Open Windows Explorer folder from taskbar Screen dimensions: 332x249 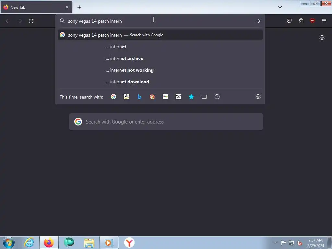89,243
